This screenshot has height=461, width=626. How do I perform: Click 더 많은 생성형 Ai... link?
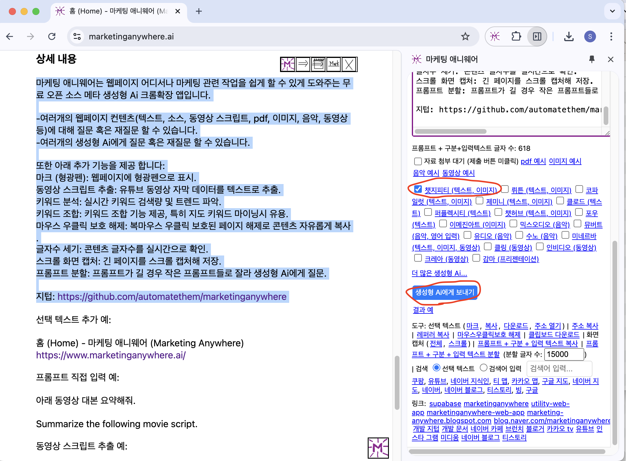point(439,273)
